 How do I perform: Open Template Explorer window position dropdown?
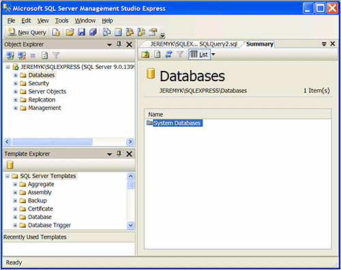109,154
